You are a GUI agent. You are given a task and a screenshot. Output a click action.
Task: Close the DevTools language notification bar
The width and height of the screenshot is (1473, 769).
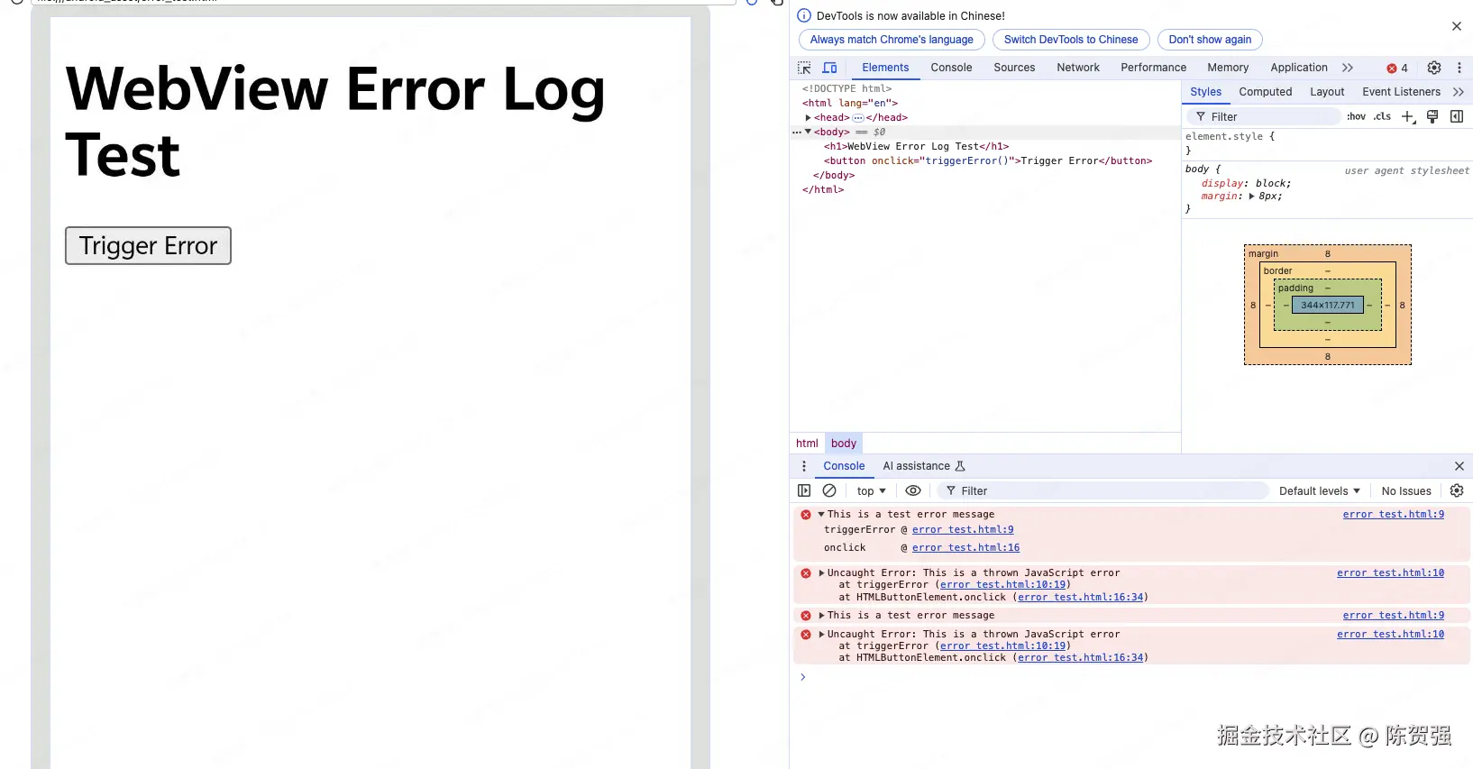1457,26
